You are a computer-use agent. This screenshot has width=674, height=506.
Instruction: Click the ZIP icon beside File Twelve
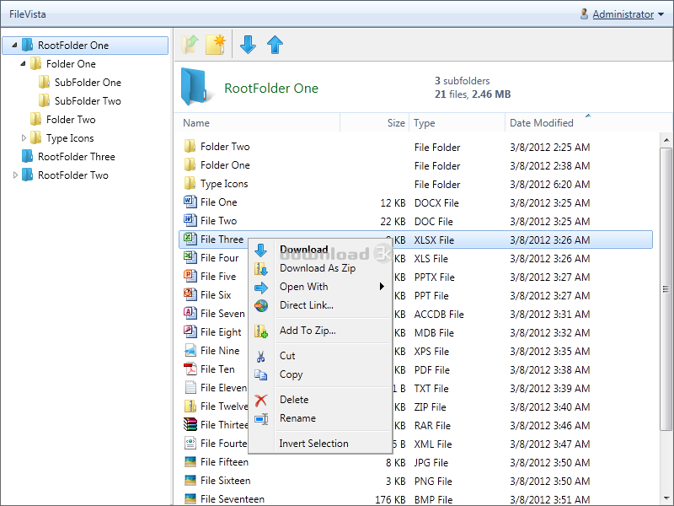(190, 406)
